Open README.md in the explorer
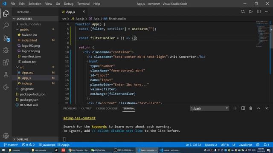This screenshot has height=153, width=273. click(35, 105)
